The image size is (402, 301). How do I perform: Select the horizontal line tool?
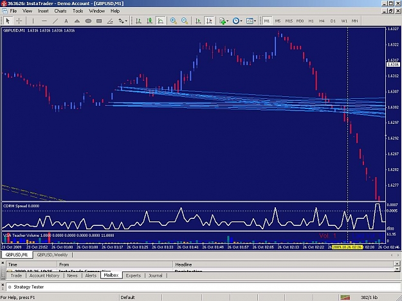click(44, 21)
